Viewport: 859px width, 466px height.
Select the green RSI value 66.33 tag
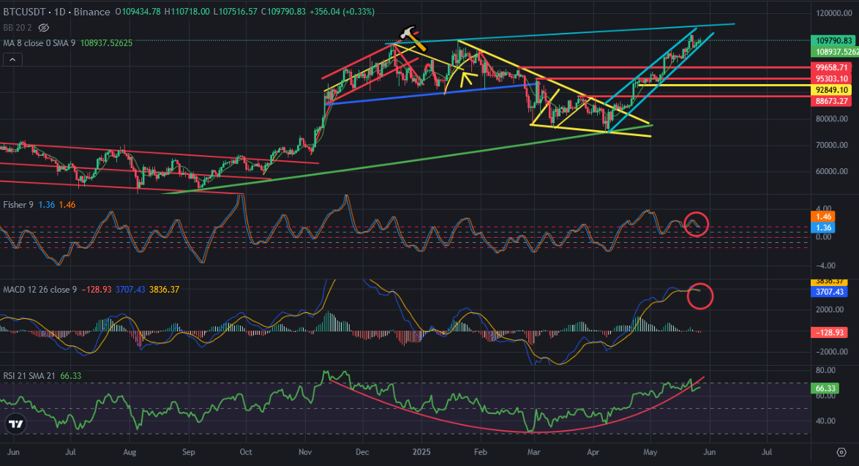(x=825, y=388)
